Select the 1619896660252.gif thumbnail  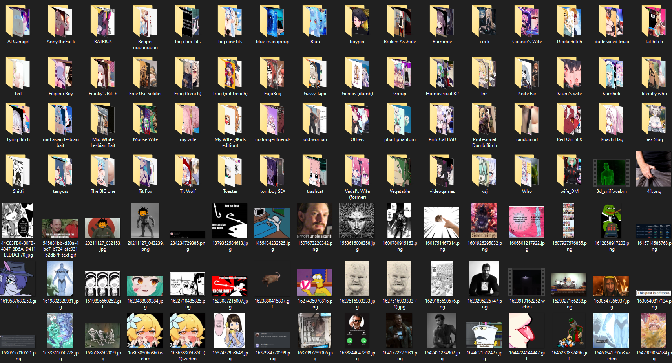click(102, 284)
